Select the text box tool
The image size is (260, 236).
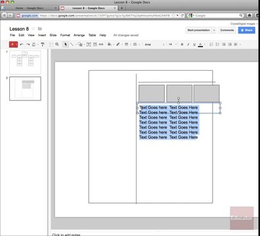[x=89, y=45]
